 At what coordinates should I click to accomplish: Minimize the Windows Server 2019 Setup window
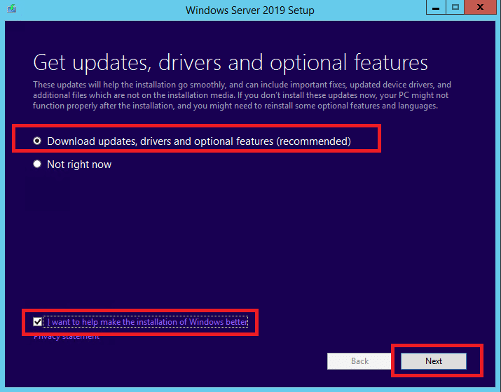point(436,7)
